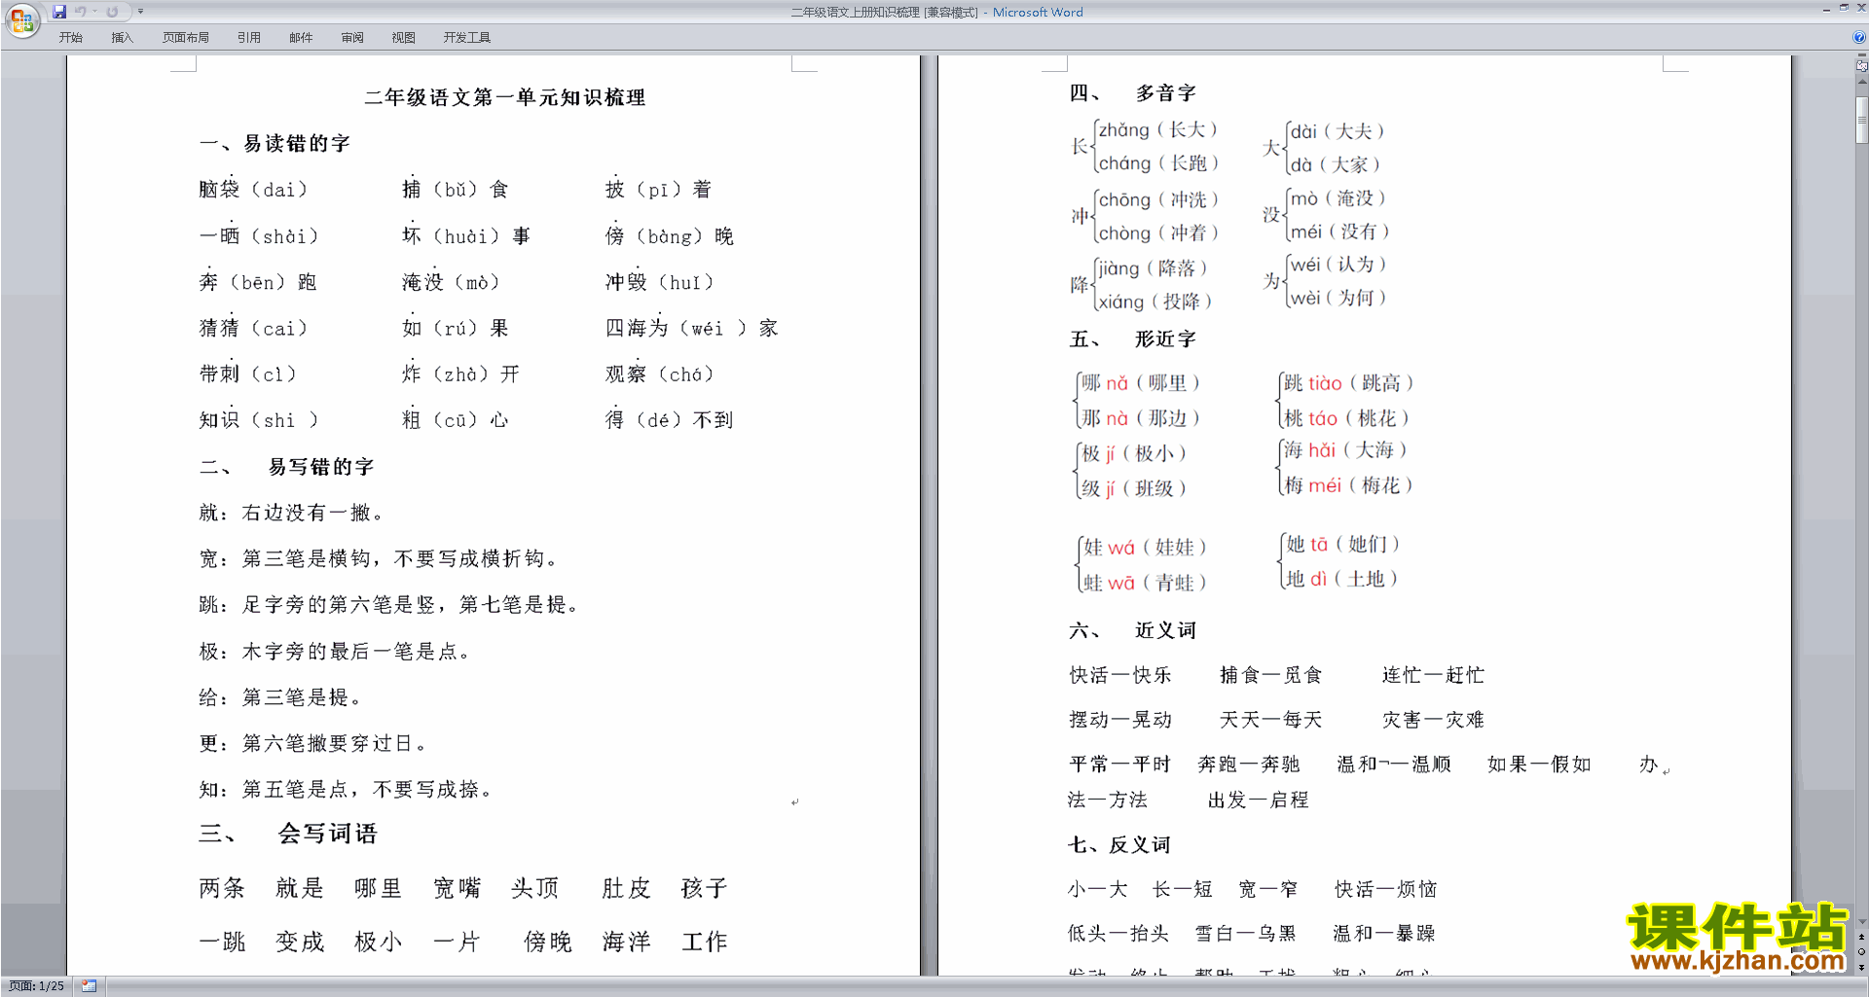The height and width of the screenshot is (997, 1869).
Task: Click the heading 六、近义词
Action: [1132, 630]
